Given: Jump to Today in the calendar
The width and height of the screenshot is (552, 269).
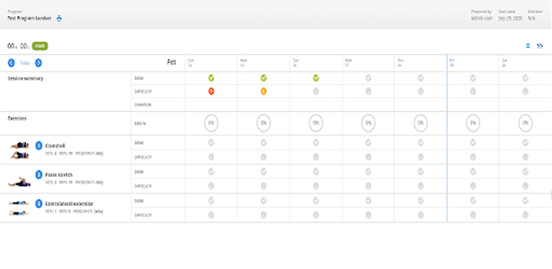Looking at the screenshot, I should tap(25, 63).
